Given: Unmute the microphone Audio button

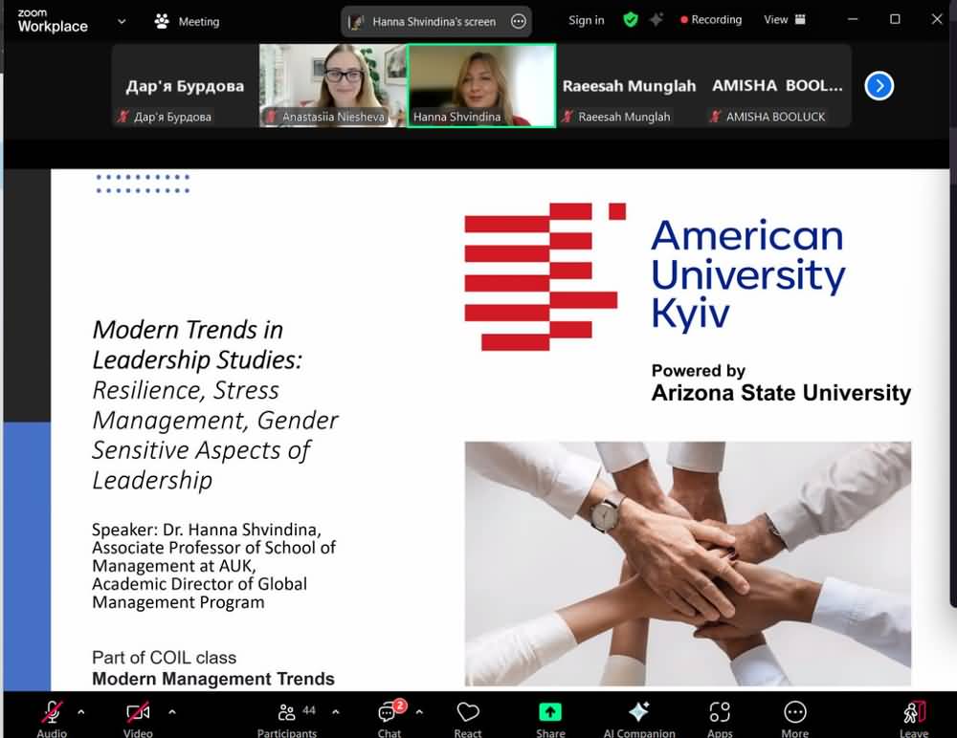Looking at the screenshot, I should pyautogui.click(x=52, y=714).
